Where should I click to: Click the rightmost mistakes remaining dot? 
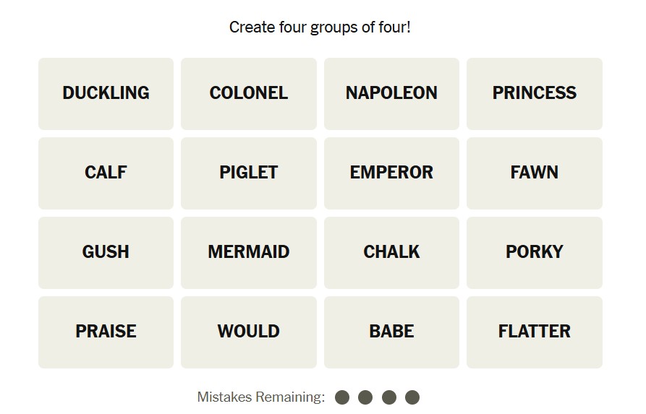point(412,397)
